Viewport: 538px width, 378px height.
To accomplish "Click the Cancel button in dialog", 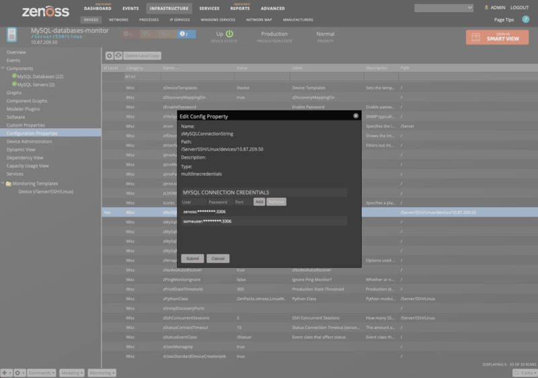I will [218, 258].
